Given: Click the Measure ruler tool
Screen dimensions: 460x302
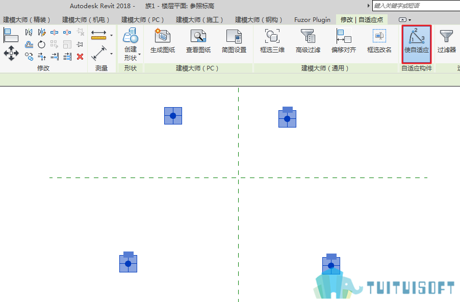Looking at the screenshot, I should [x=98, y=35].
